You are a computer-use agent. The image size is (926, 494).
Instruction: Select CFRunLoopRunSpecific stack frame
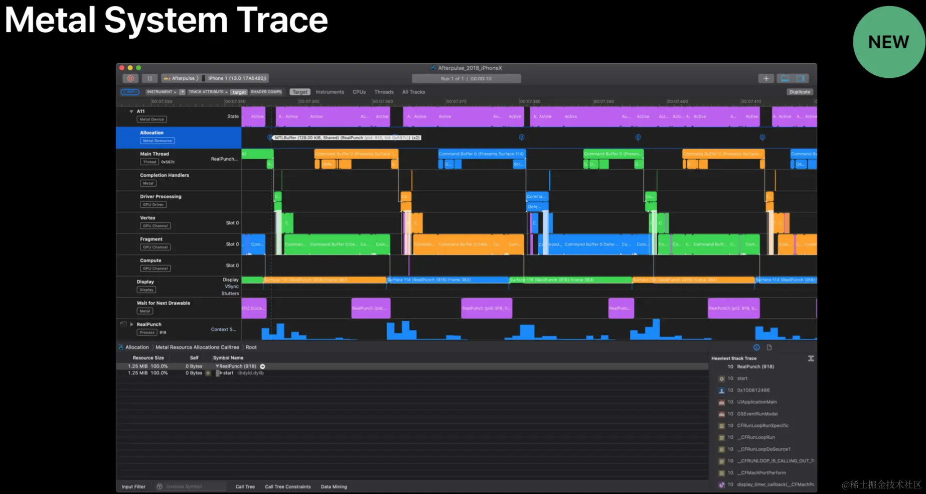[x=763, y=426]
